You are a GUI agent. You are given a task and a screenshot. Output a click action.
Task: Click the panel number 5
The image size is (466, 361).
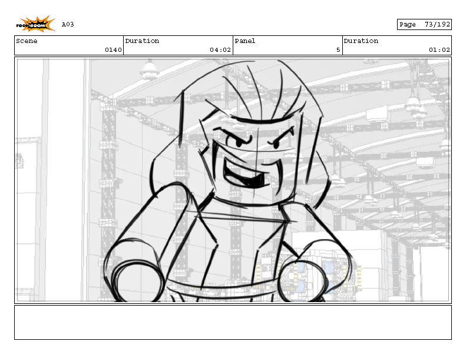(338, 50)
